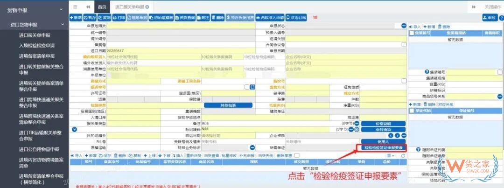Click the minus icon in 特殊业务标识 field
This screenshot has width=504, height=188.
(252, 147)
